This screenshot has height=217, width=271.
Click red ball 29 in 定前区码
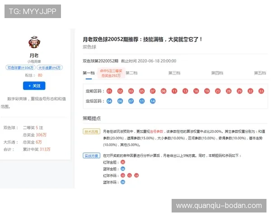tap(239, 91)
